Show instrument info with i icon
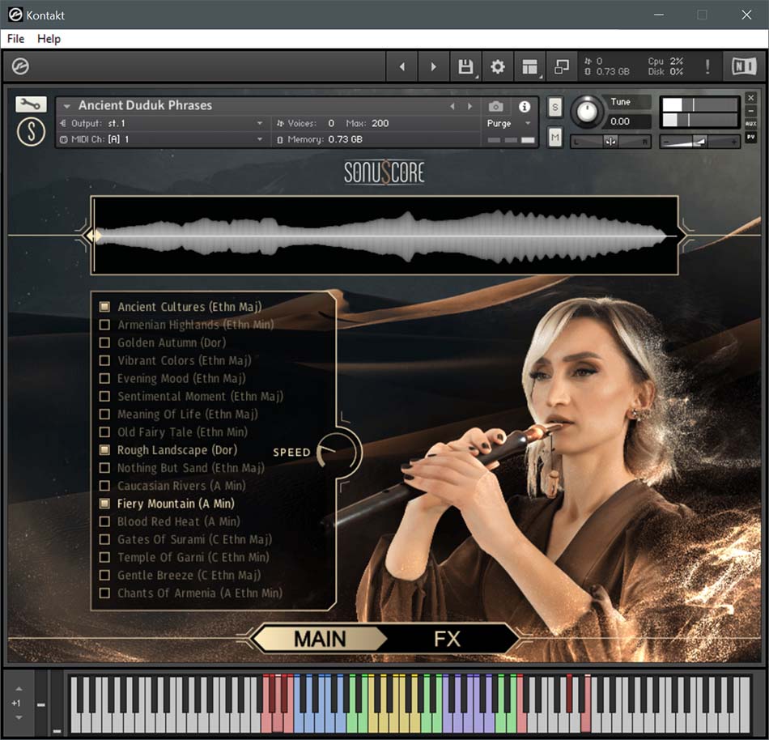This screenshot has width=769, height=740. tap(525, 106)
